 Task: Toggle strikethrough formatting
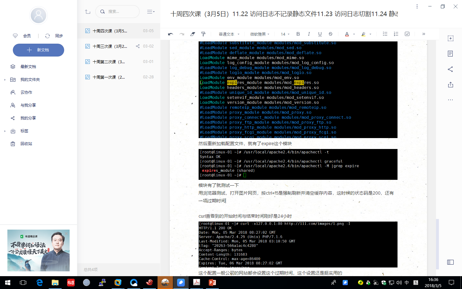point(330,34)
